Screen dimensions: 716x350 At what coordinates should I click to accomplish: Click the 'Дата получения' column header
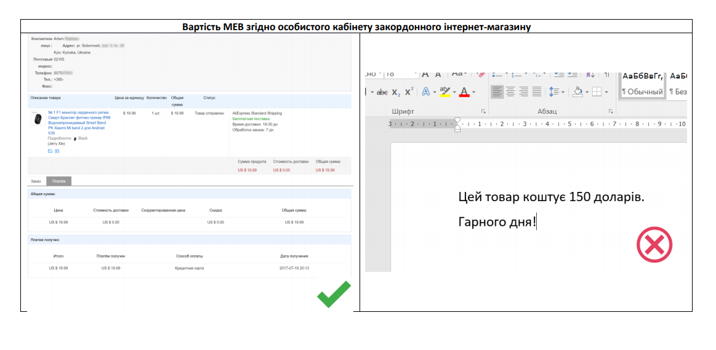pyautogui.click(x=294, y=256)
